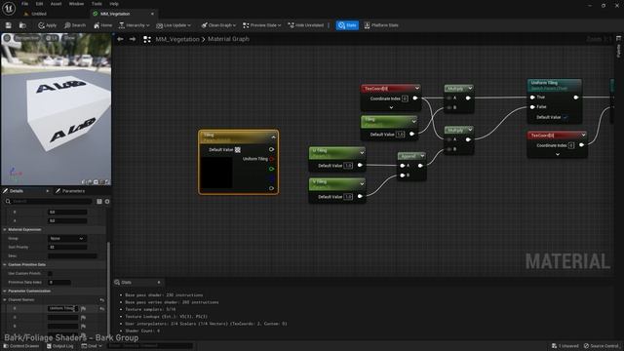Screen dimensions: 624x351
Task: Close the MM_Vegetation tab
Action: [152, 14]
